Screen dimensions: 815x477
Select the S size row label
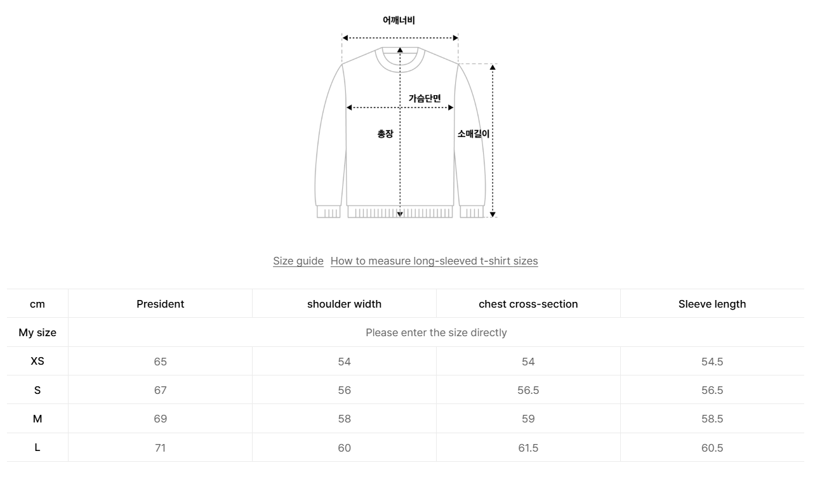click(x=37, y=390)
